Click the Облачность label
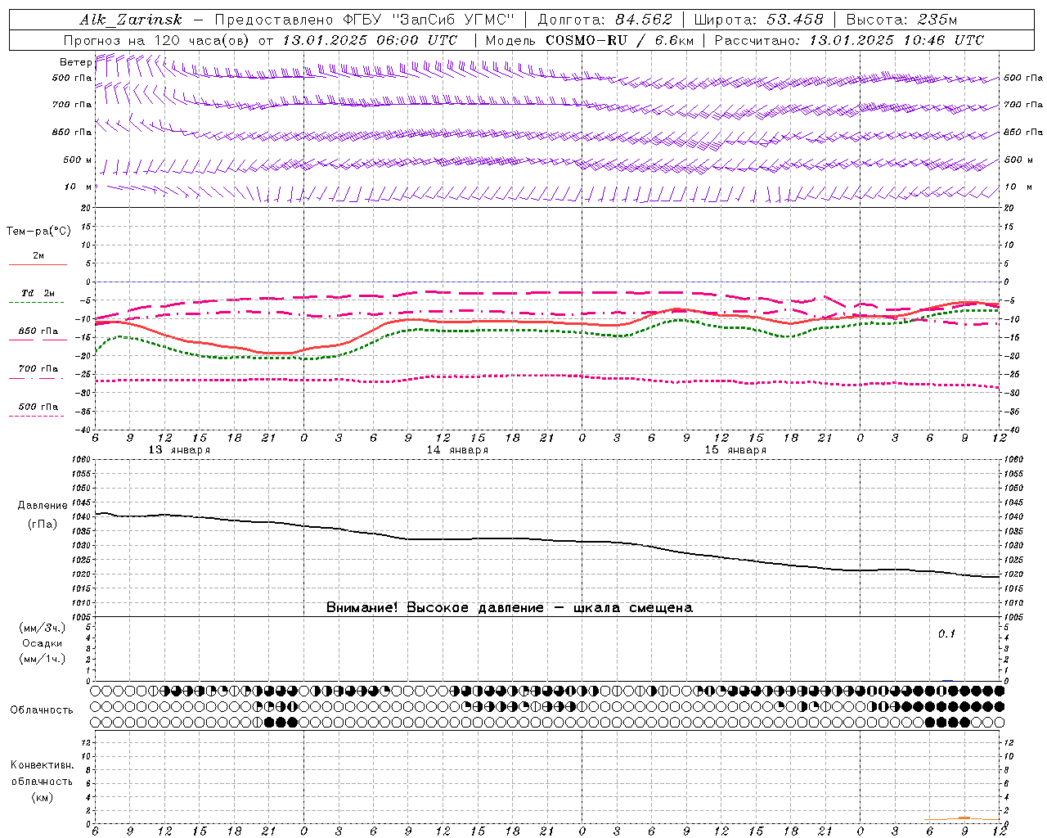Viewport: 1047px width, 838px height. pyautogui.click(x=42, y=710)
